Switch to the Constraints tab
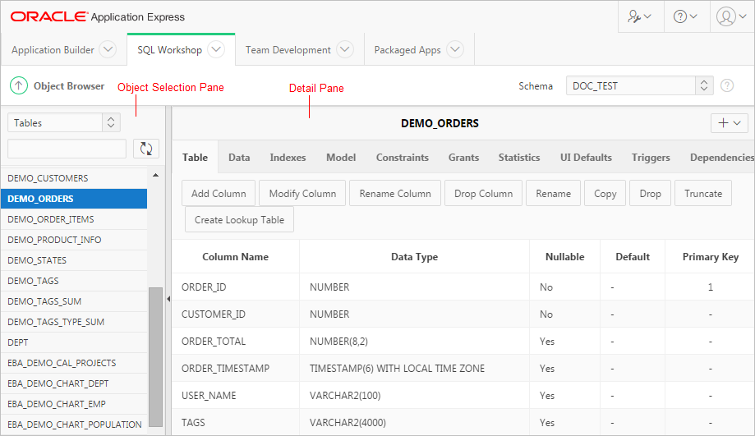The width and height of the screenshot is (755, 436). tap(402, 158)
